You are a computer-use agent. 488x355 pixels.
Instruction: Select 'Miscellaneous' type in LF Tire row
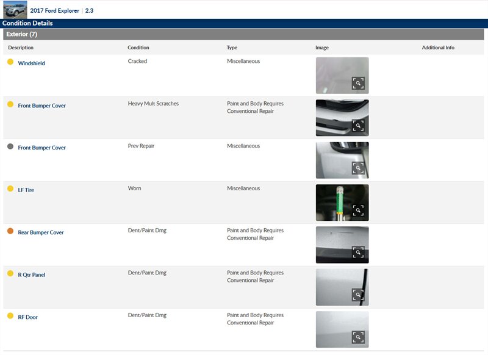(x=243, y=188)
